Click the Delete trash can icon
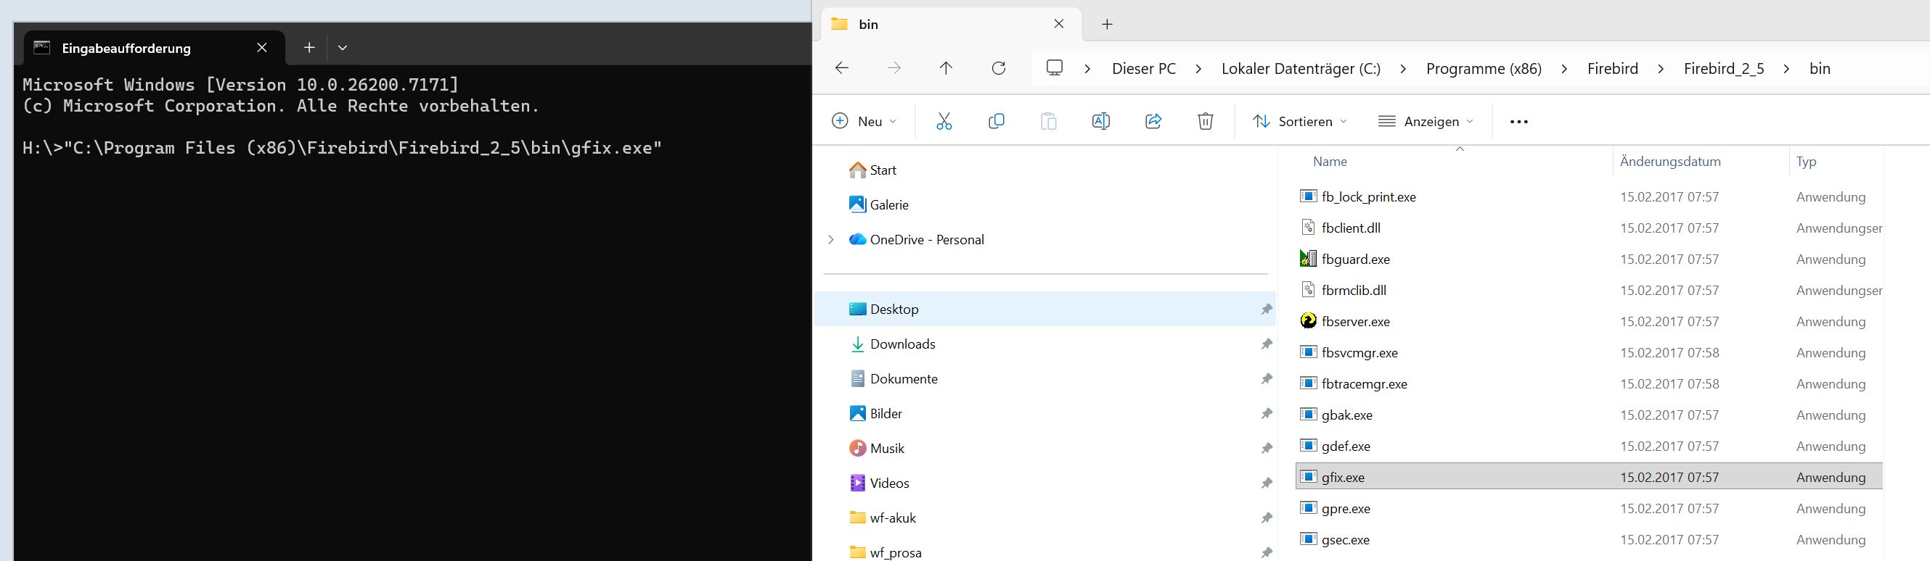The image size is (1930, 561). (1205, 121)
